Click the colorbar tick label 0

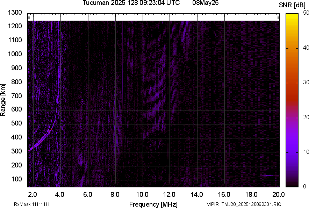tap(305, 186)
